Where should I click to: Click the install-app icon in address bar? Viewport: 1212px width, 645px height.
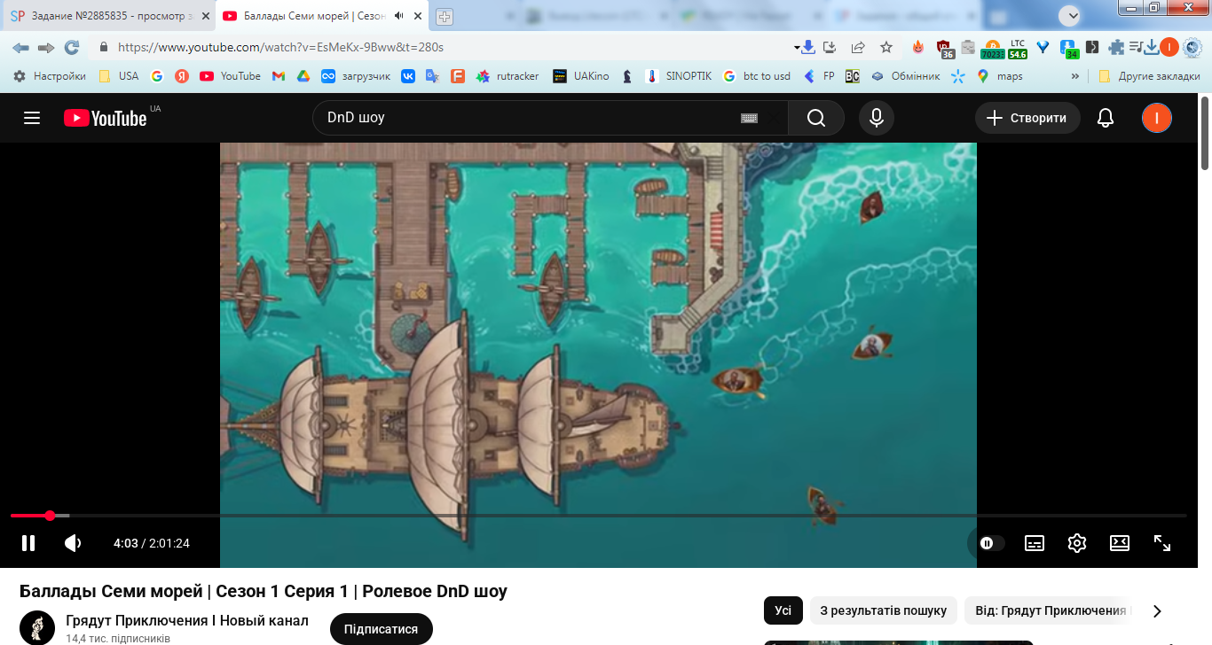pyautogui.click(x=830, y=47)
